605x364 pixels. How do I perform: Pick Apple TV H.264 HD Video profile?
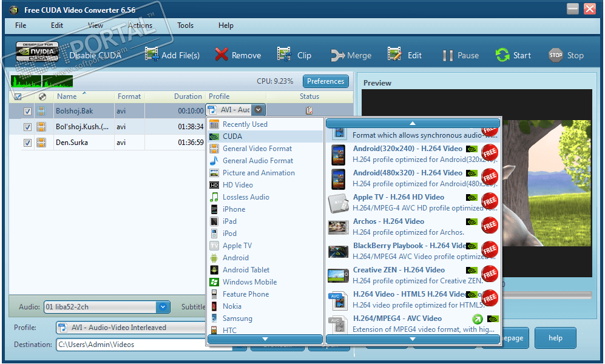click(x=413, y=203)
